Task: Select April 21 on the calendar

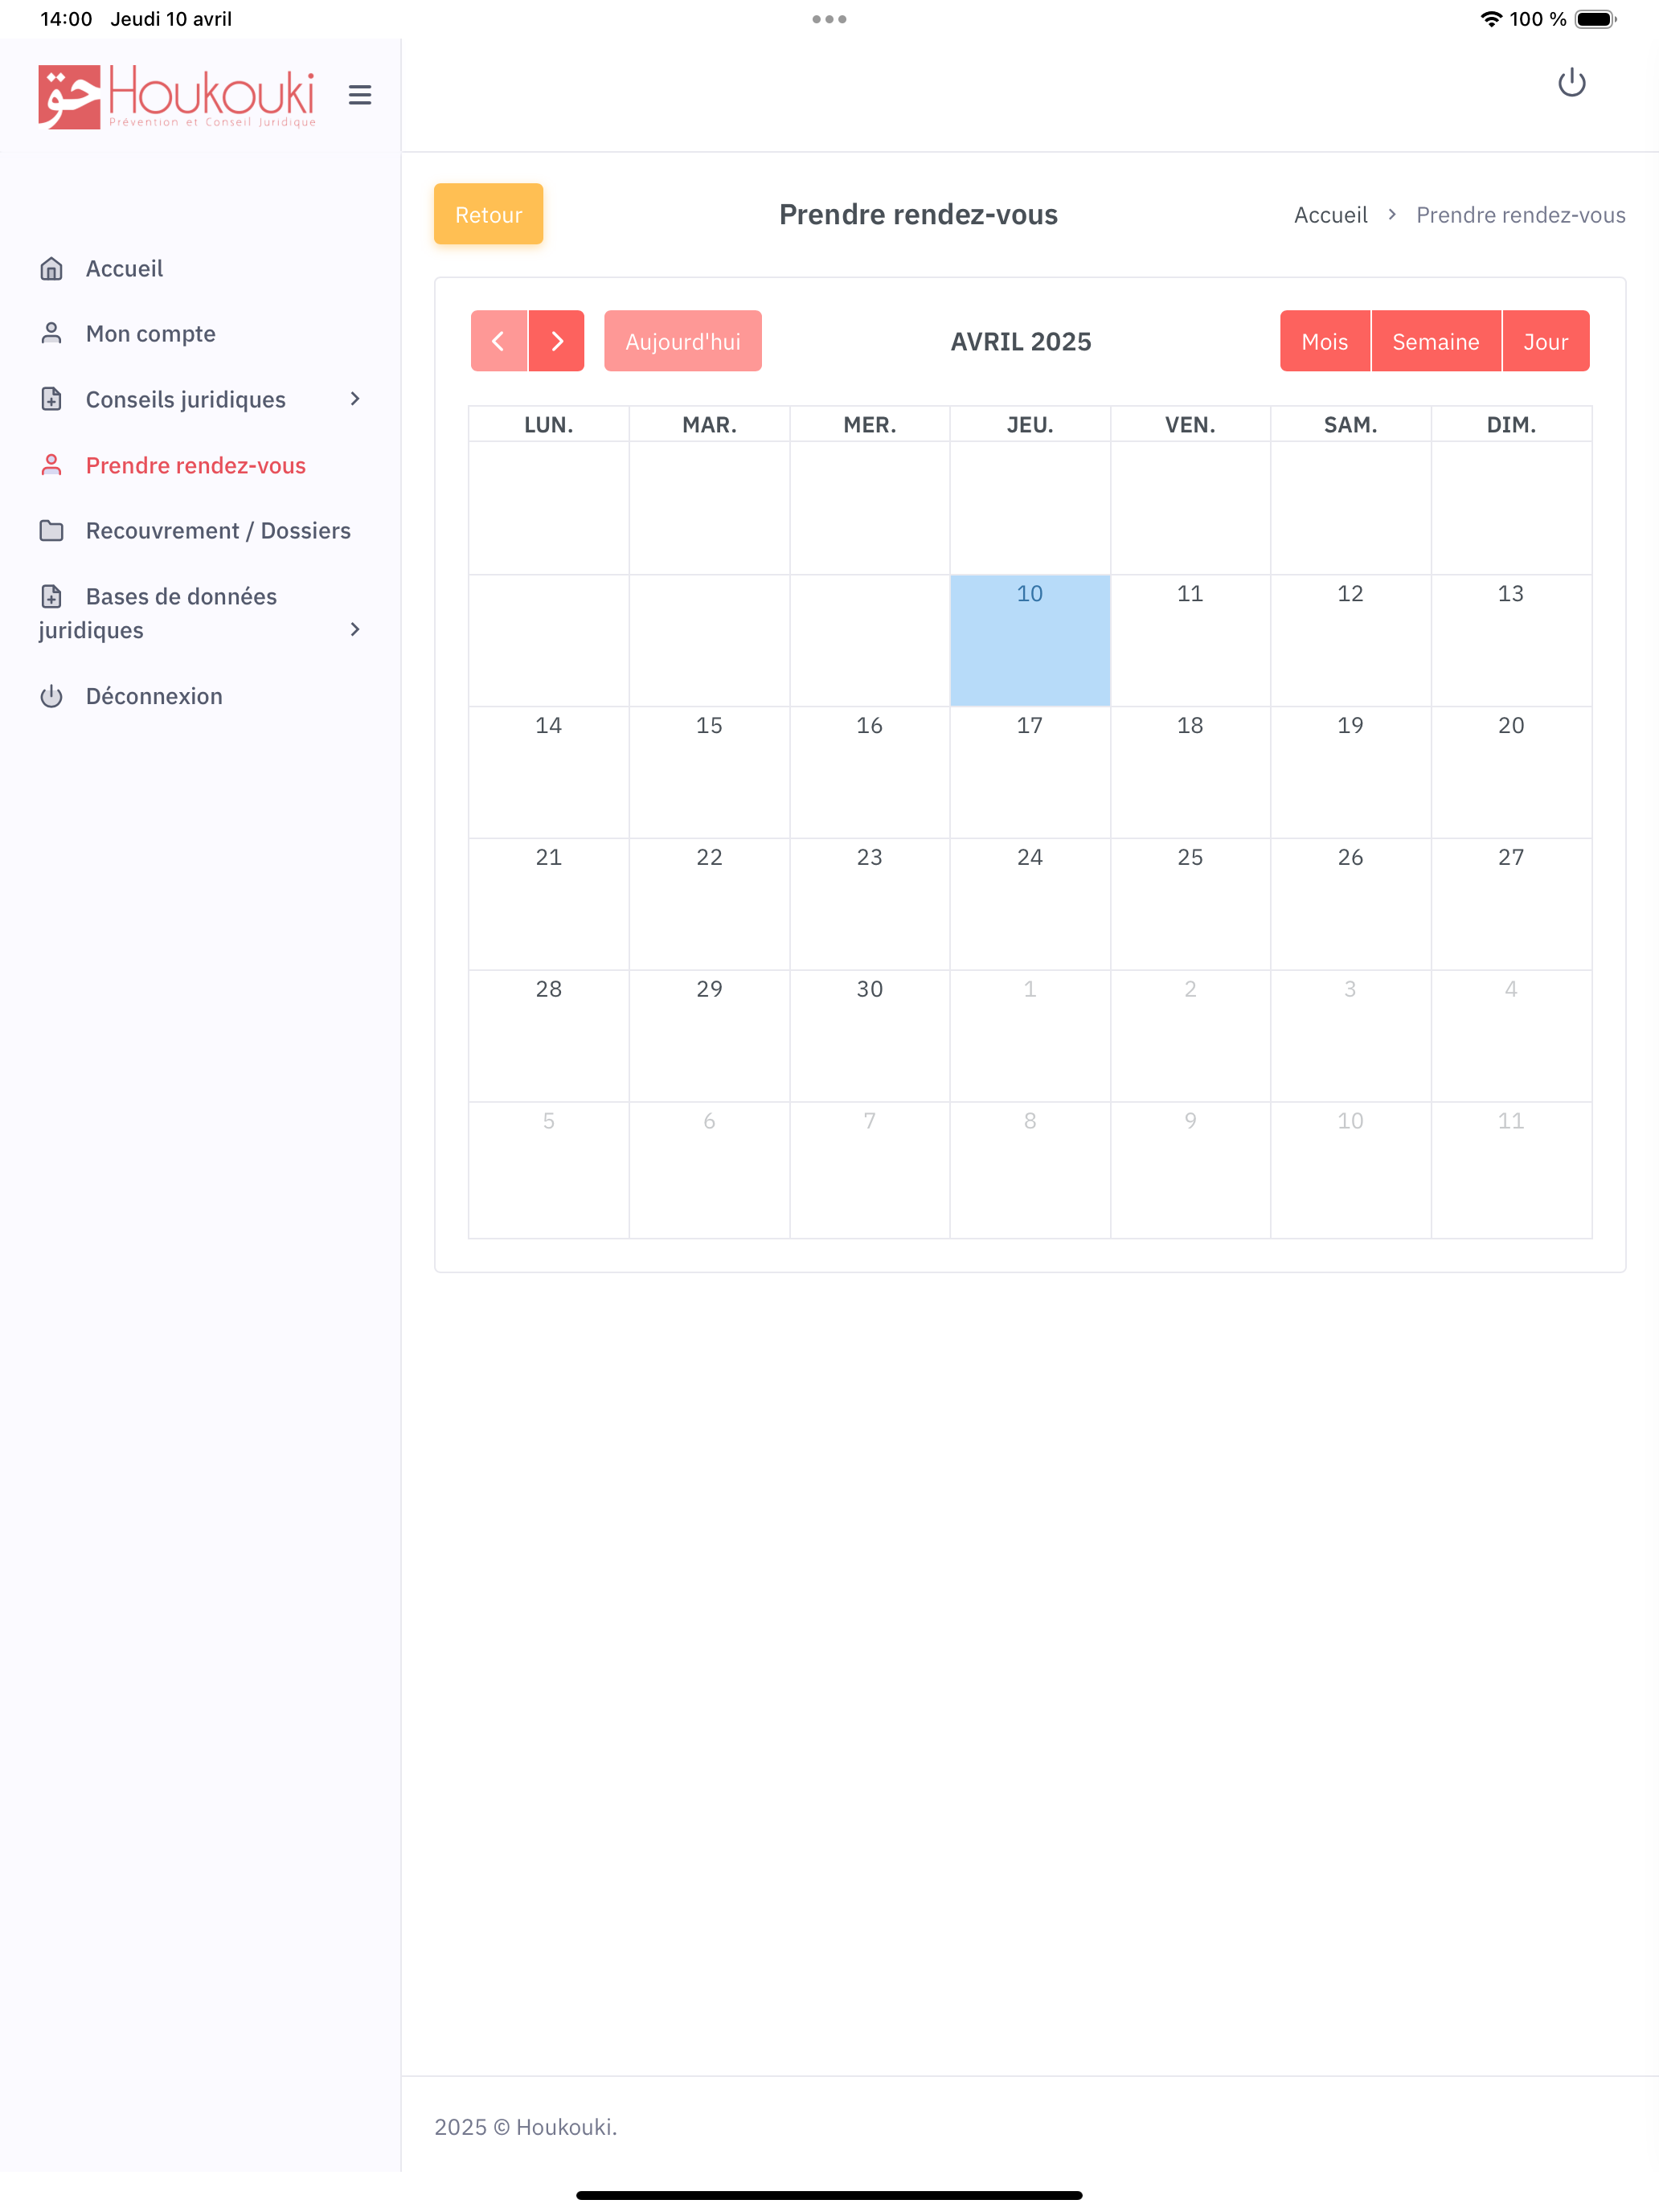Action: click(549, 904)
